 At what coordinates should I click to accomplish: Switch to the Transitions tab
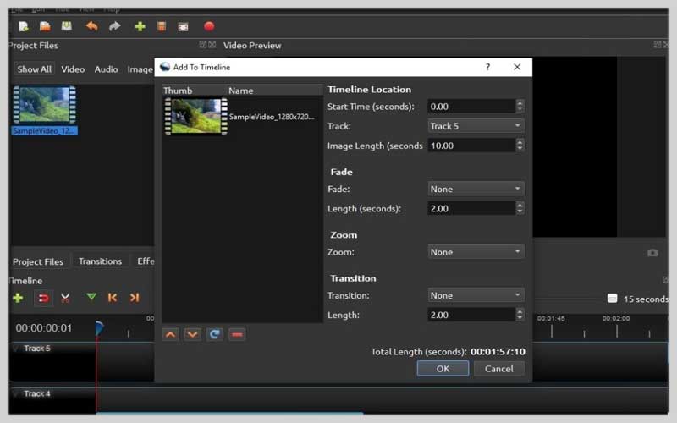point(100,261)
